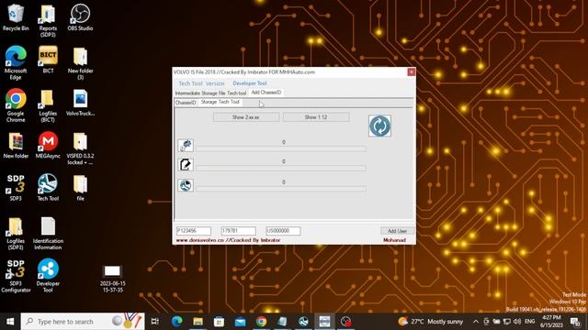Open the notification center icon
The height and width of the screenshot is (330, 588).
pyautogui.click(x=574, y=322)
